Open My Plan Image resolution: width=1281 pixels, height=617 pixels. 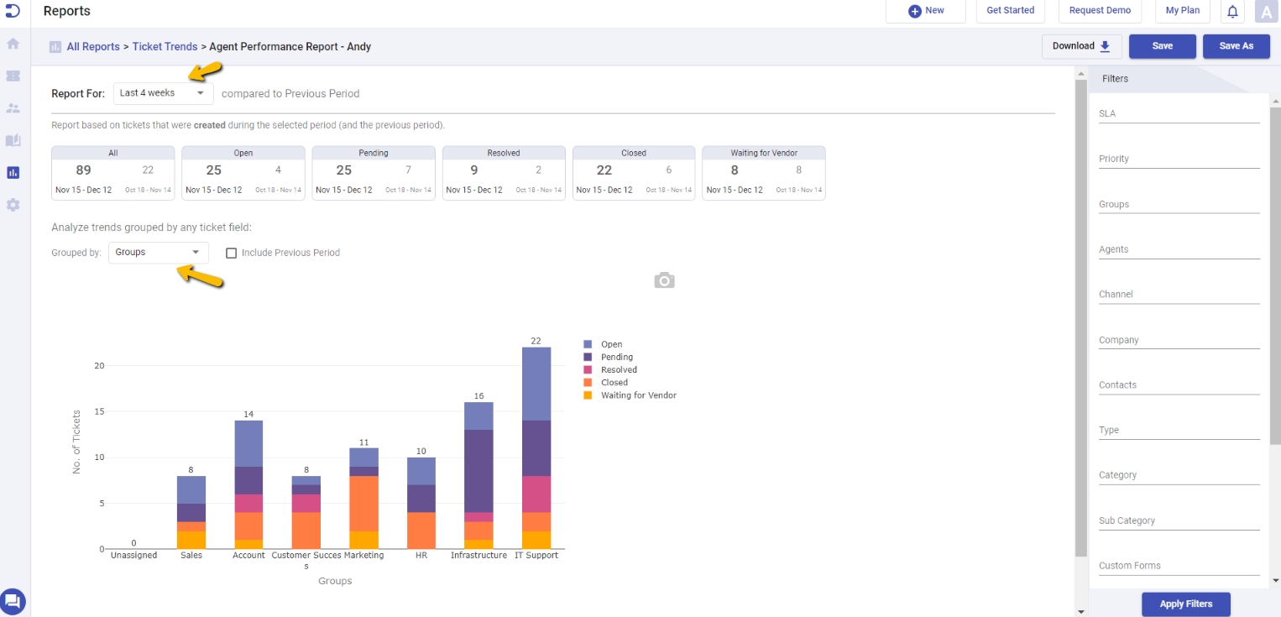1182,11
